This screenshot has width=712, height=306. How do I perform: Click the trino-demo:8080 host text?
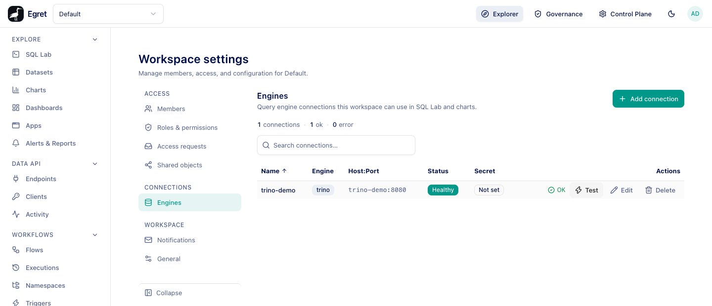(x=377, y=190)
